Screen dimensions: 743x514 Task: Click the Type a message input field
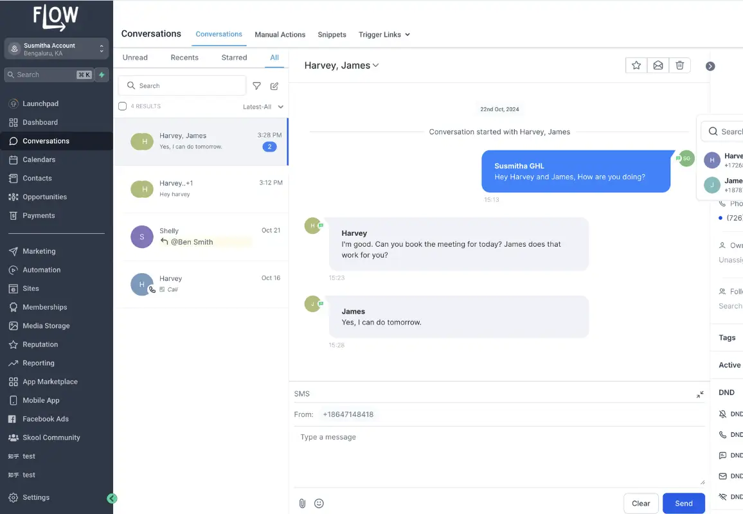(x=450, y=437)
